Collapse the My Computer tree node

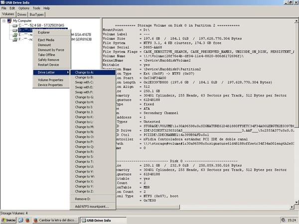4,20
